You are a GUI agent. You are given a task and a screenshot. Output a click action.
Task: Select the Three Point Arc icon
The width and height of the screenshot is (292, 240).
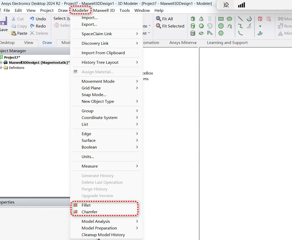point(241,33)
